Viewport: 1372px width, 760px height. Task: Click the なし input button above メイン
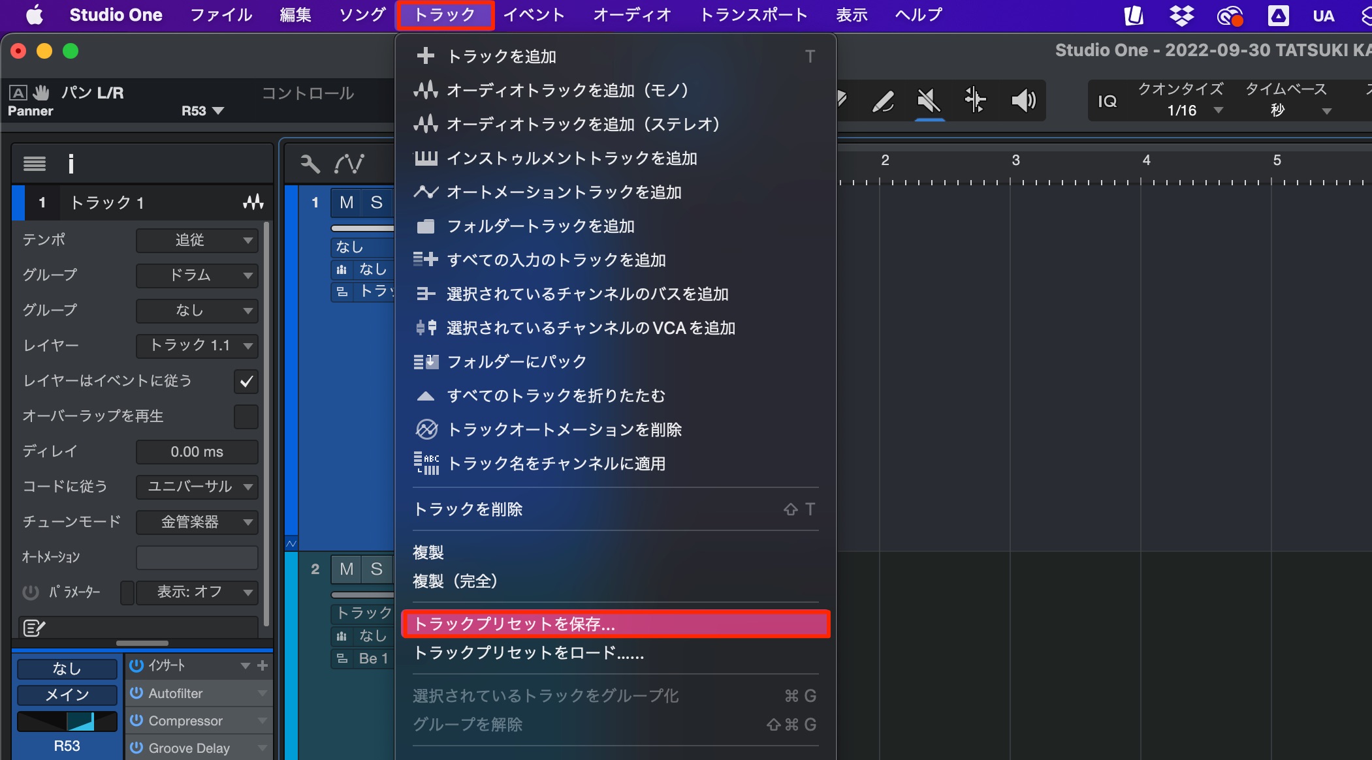tap(67, 669)
